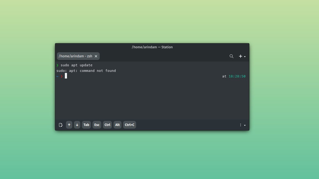Viewport: 319px width, 179px height.
Task: Toggle the Alt modifier key
Action: coord(117,125)
